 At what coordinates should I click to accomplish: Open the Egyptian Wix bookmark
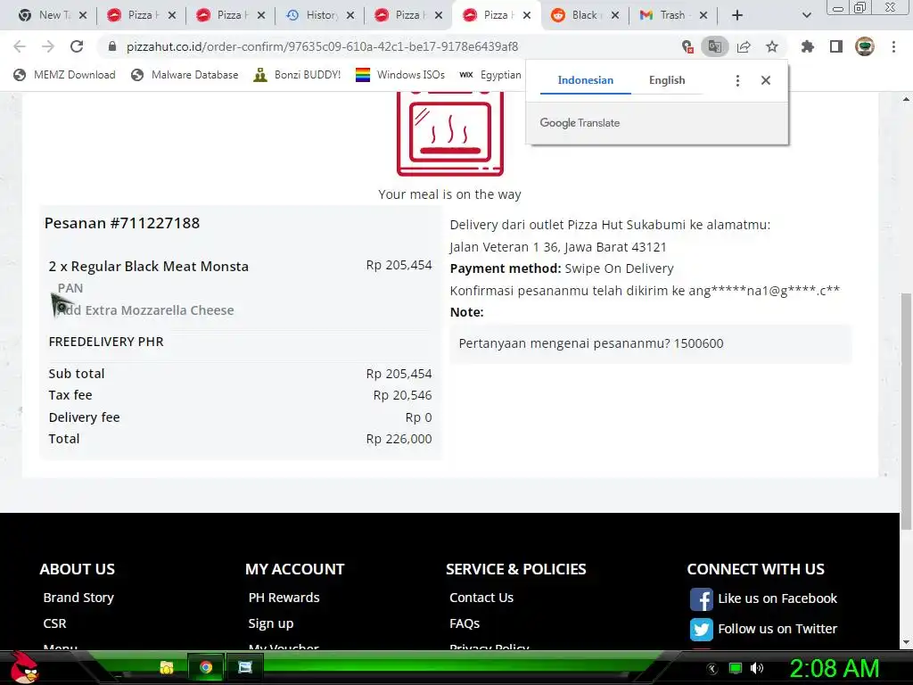490,75
